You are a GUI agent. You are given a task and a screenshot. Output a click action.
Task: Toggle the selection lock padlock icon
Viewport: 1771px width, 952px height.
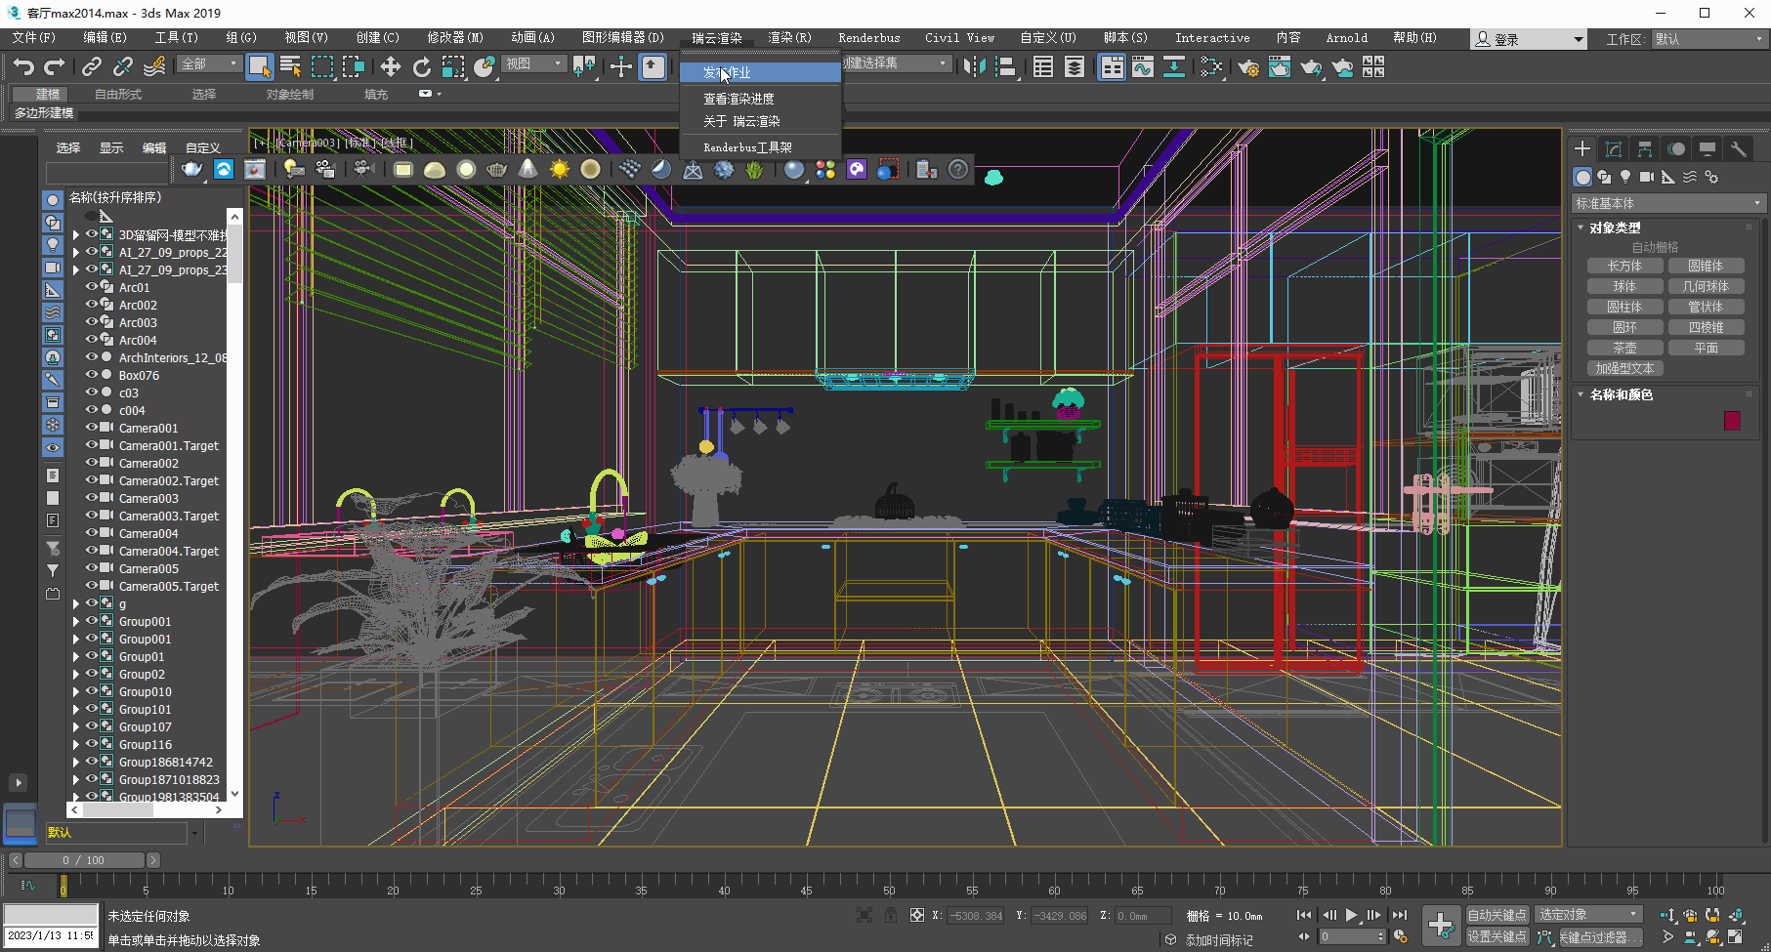(x=890, y=915)
